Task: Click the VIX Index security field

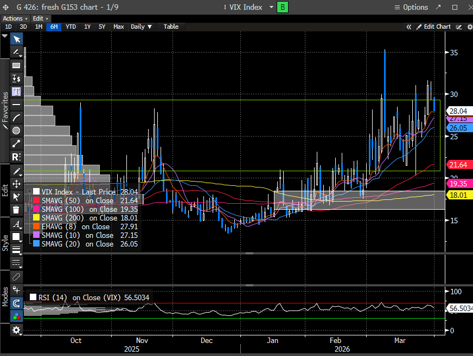Action: tap(246, 7)
